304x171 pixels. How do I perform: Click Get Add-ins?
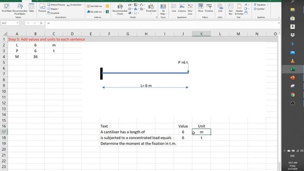click(95, 6)
